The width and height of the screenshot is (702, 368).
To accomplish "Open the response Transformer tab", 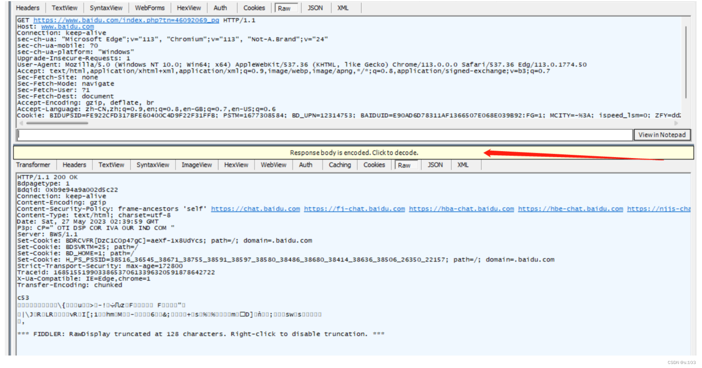I will 33,165.
